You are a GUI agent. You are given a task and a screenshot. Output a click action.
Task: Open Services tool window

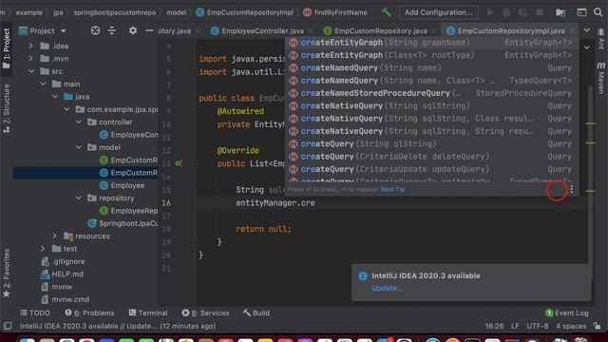[205, 313]
